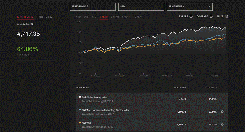Select the 3 Year time range
245x132 pixels.
(115, 17)
